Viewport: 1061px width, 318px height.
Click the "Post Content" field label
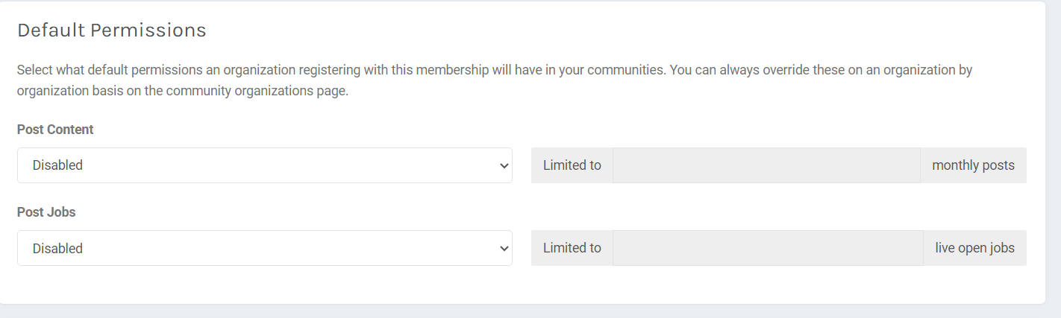pyautogui.click(x=55, y=130)
